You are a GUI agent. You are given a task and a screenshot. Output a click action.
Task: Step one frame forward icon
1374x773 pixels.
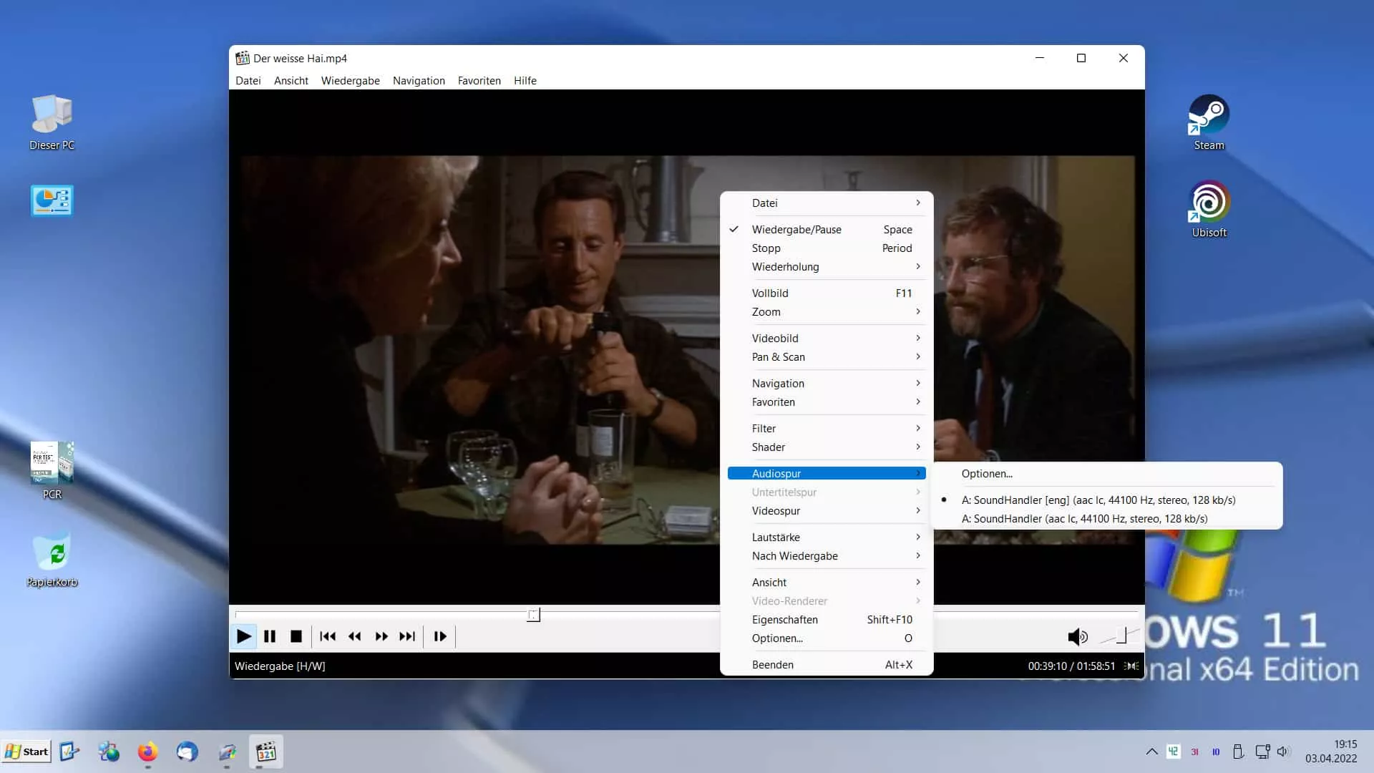(440, 636)
